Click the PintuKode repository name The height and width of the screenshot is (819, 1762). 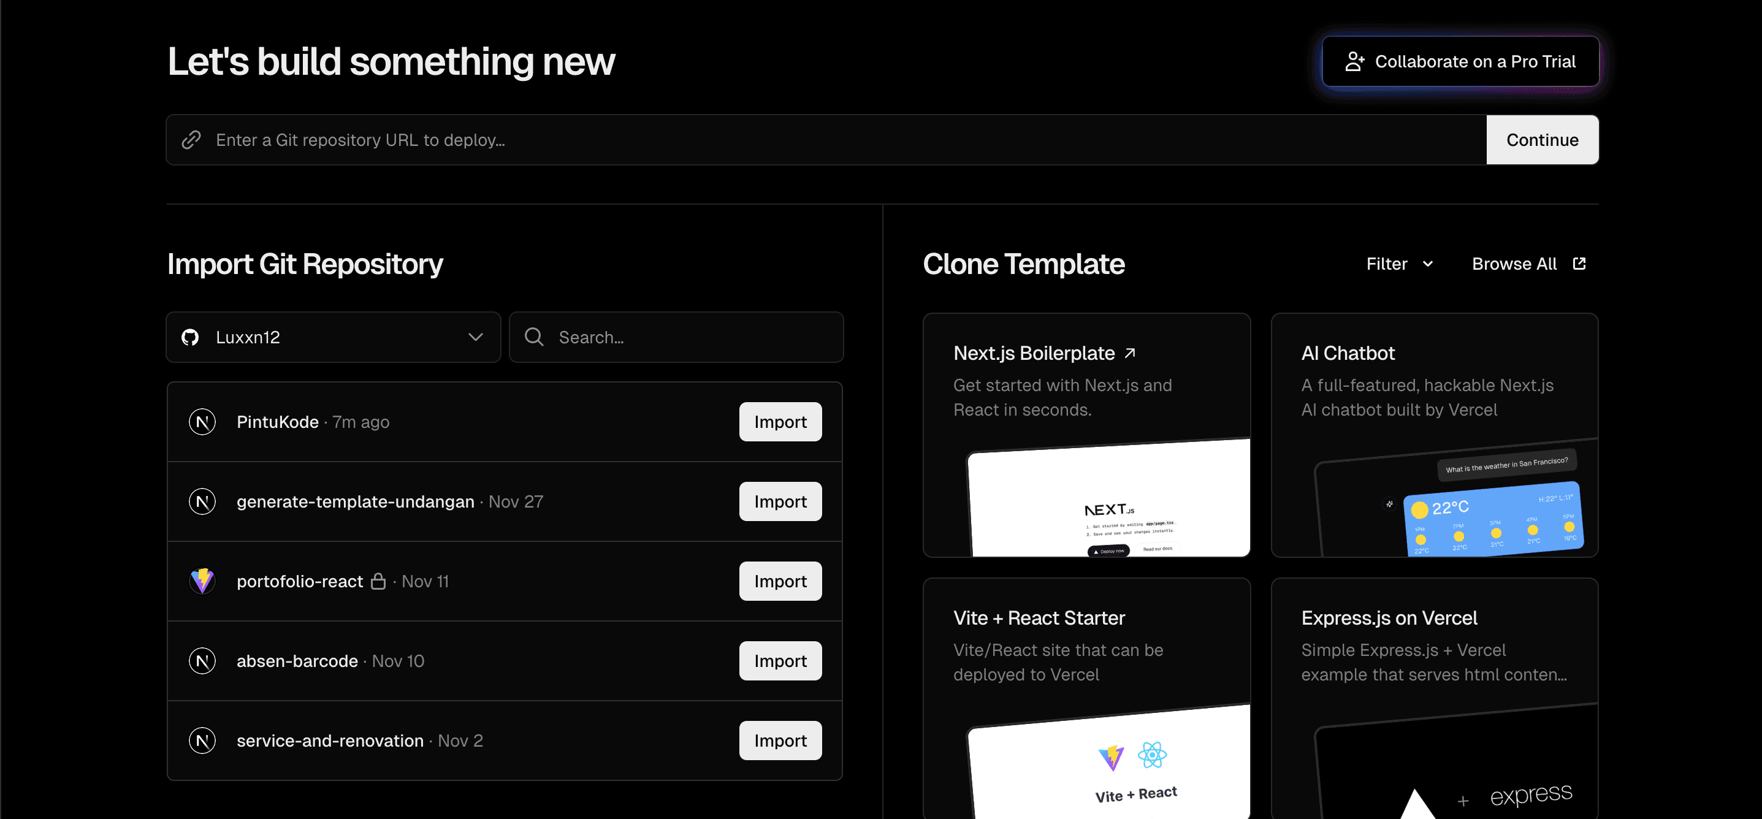[278, 422]
